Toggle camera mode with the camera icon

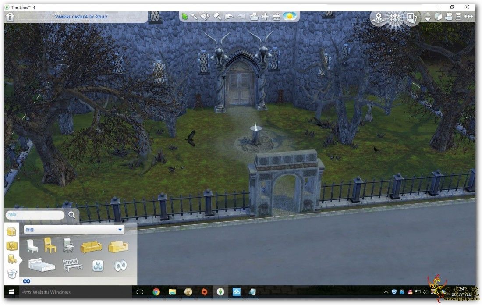point(449,17)
